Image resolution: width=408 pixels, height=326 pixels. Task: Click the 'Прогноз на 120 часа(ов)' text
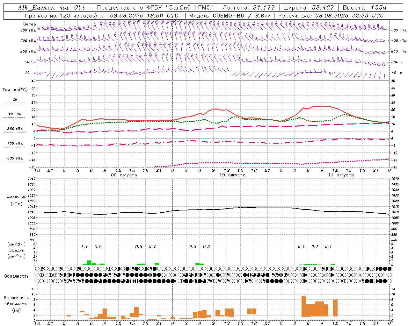(x=61, y=16)
